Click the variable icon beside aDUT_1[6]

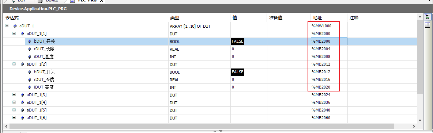point(22,118)
